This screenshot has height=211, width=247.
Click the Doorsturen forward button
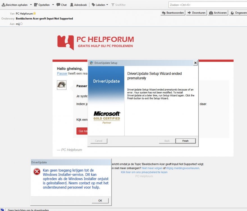point(196,13)
